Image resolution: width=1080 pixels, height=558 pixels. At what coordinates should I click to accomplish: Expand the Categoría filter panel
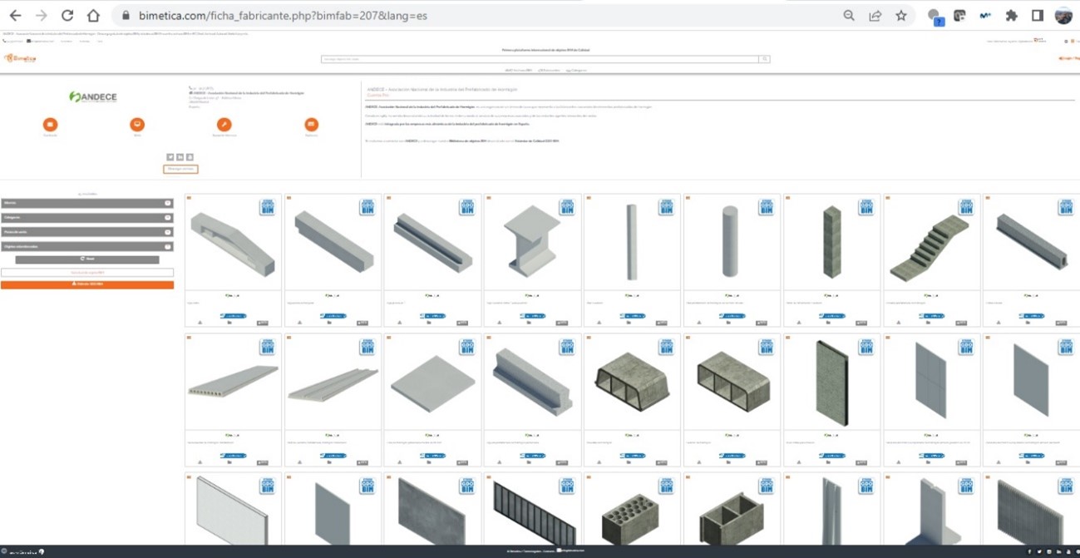pyautogui.click(x=87, y=218)
